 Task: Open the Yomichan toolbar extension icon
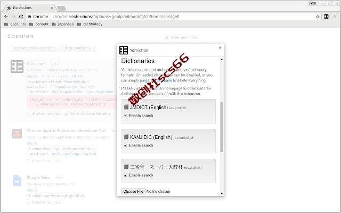coord(326,17)
